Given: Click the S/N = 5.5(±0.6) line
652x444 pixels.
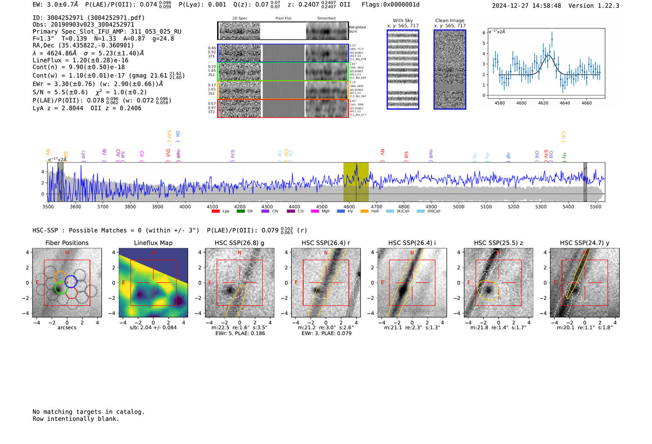Looking at the screenshot, I should pos(90,92).
